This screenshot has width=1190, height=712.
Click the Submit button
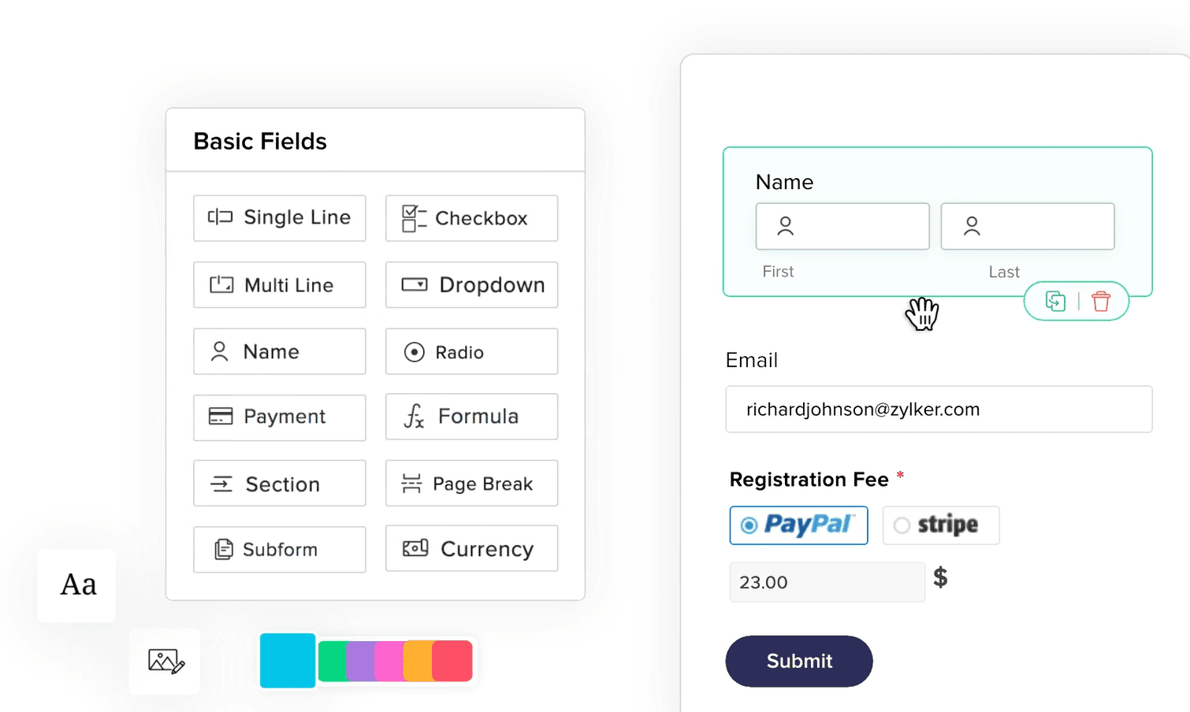point(799,661)
